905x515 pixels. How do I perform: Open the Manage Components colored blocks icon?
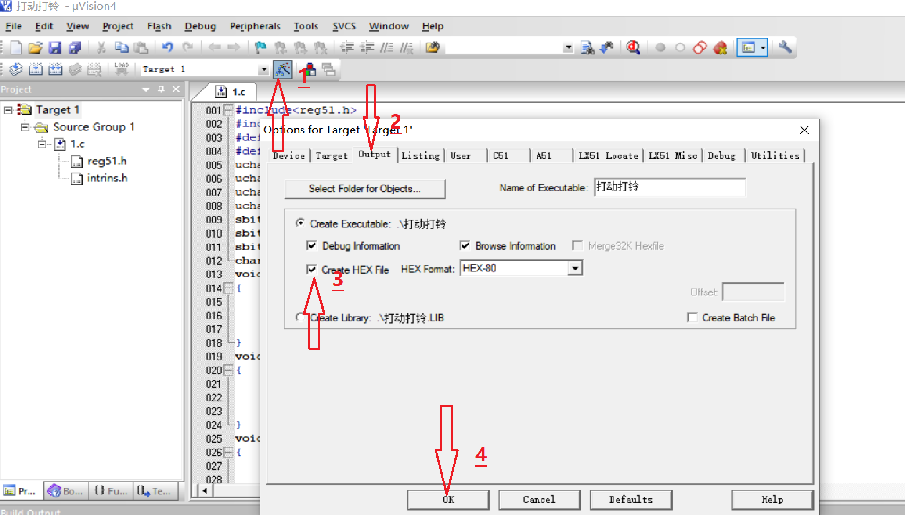[310, 69]
